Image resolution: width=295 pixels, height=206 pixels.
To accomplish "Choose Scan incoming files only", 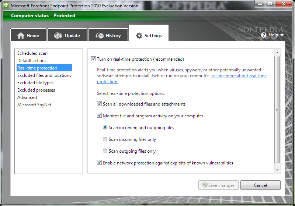I will point(105,139).
